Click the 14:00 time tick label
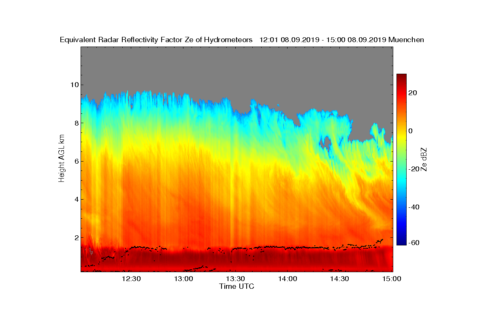Image resolution: width=486 pixels, height=324 pixels. pos(288,279)
